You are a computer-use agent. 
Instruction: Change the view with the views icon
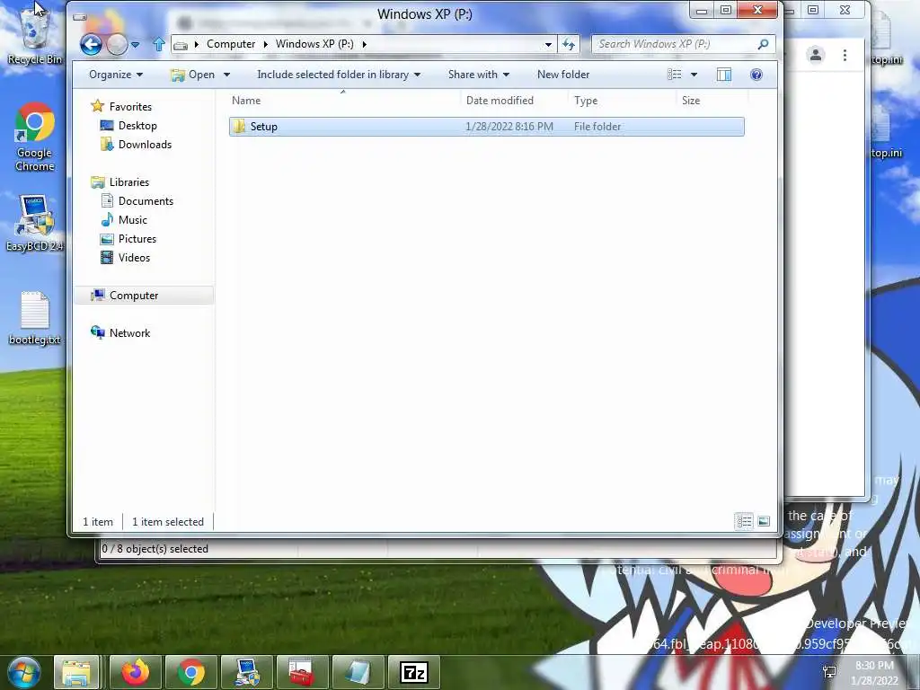[674, 75]
